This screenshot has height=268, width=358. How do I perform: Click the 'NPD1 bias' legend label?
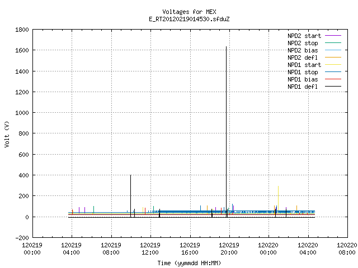point(303,79)
